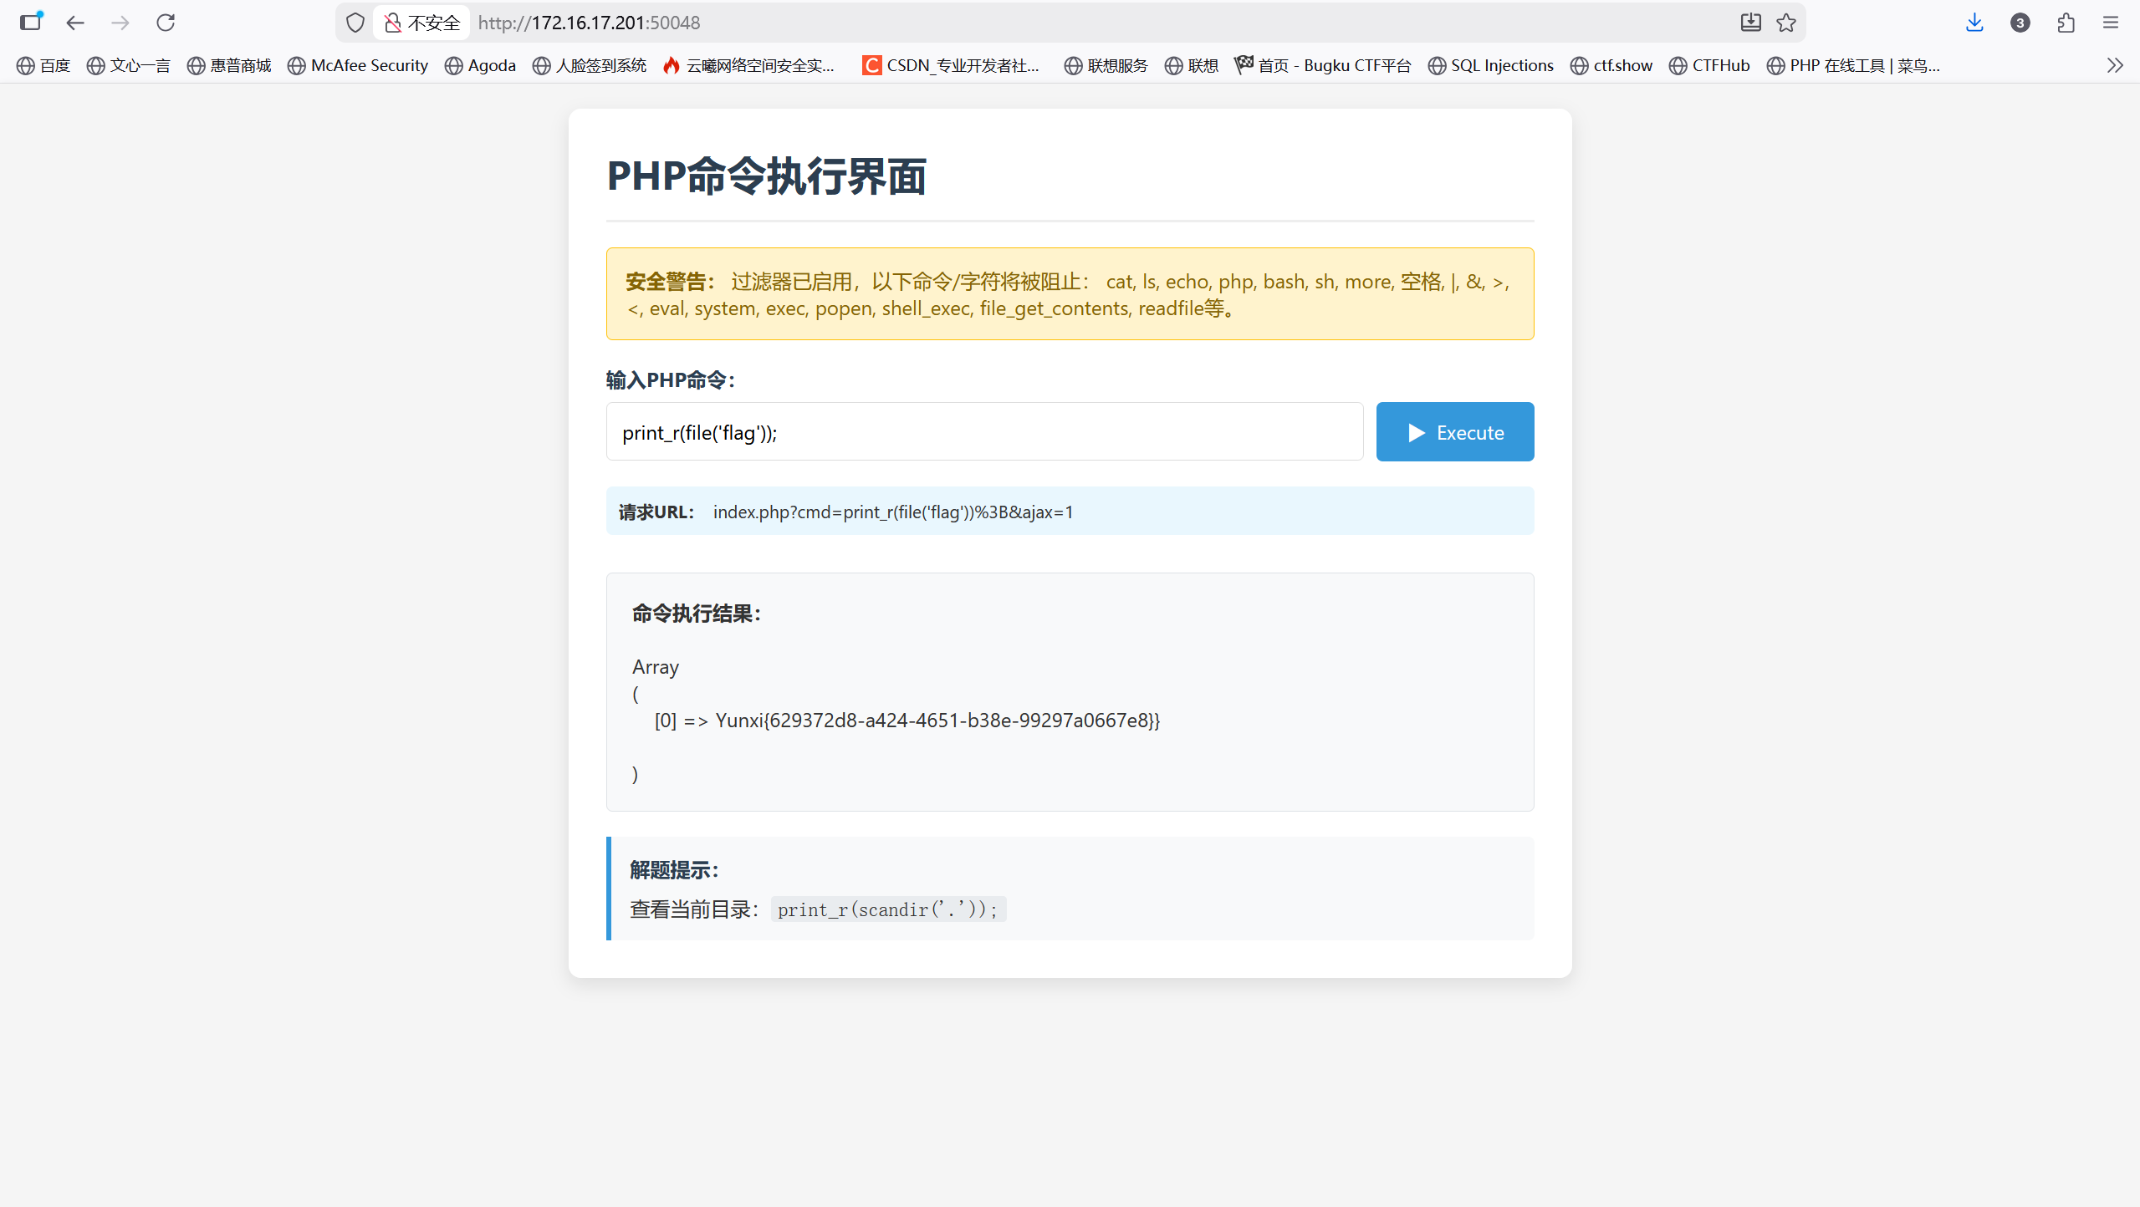This screenshot has width=2140, height=1207.
Task: Open the ctf.show bookmark
Action: (x=1611, y=65)
